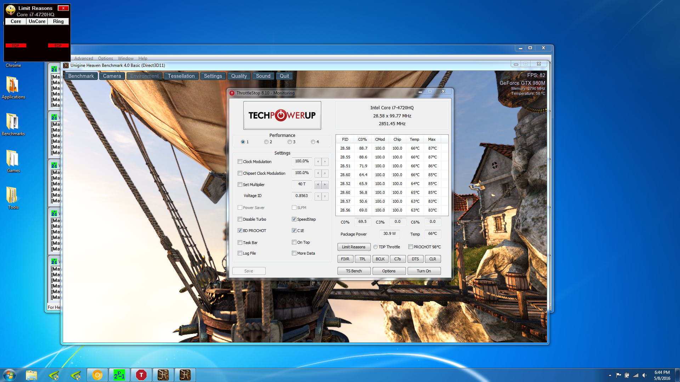The width and height of the screenshot is (680, 382).
Task: Enable Clock Modulation checkbox
Action: coord(240,162)
